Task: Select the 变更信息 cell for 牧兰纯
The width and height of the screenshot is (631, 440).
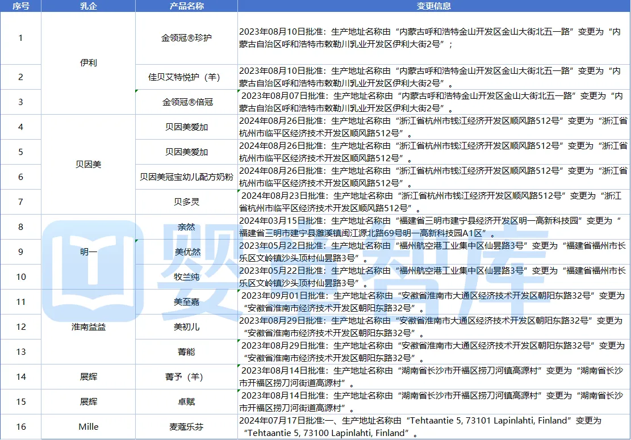Action: 434,276
